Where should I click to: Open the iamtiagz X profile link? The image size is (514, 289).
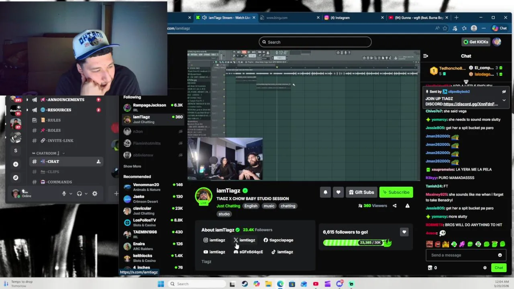[244, 240]
